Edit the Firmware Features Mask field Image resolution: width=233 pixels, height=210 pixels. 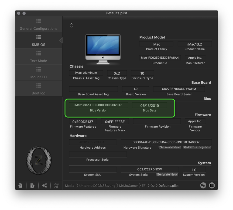pyautogui.click(x=115, y=122)
